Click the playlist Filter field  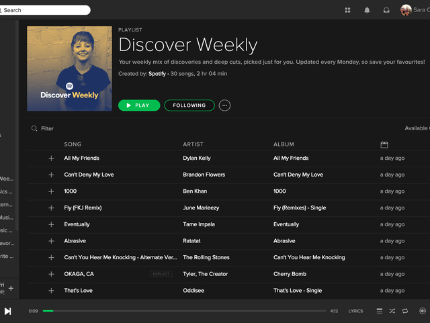[x=47, y=128]
